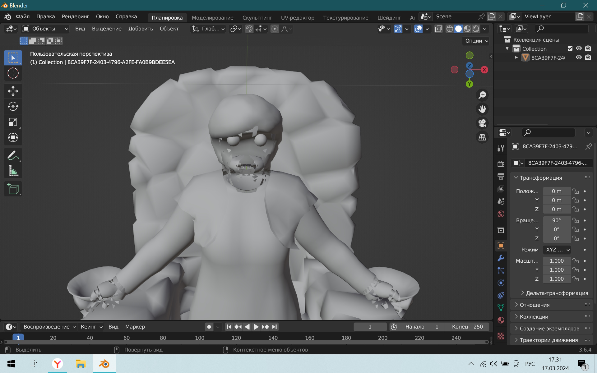The image size is (597, 373).
Task: Choose the Measure ruler tool
Action: coord(13,171)
